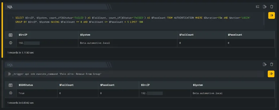Open the list options icon in SQL block

[257, 7]
